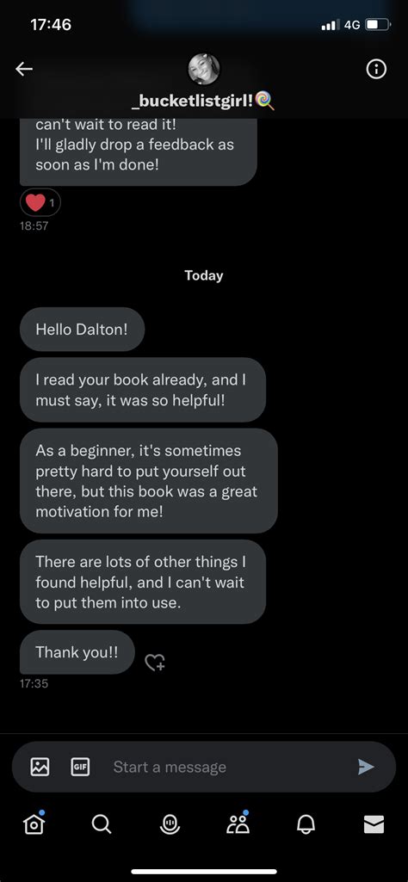This screenshot has height=882, width=408.
Task: Tap the heart reaction count
Action: click(x=40, y=202)
